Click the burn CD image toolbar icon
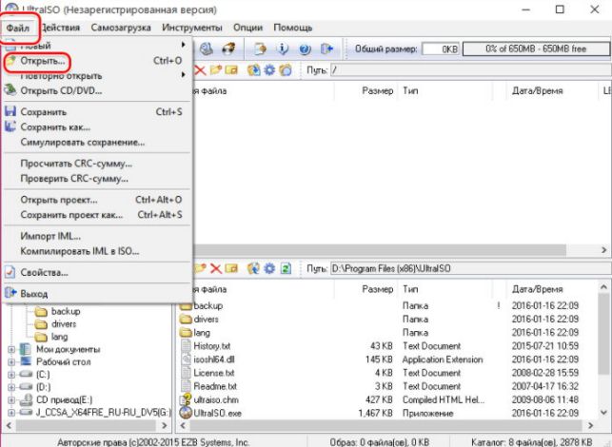This screenshot has height=447, width=612. point(228,49)
